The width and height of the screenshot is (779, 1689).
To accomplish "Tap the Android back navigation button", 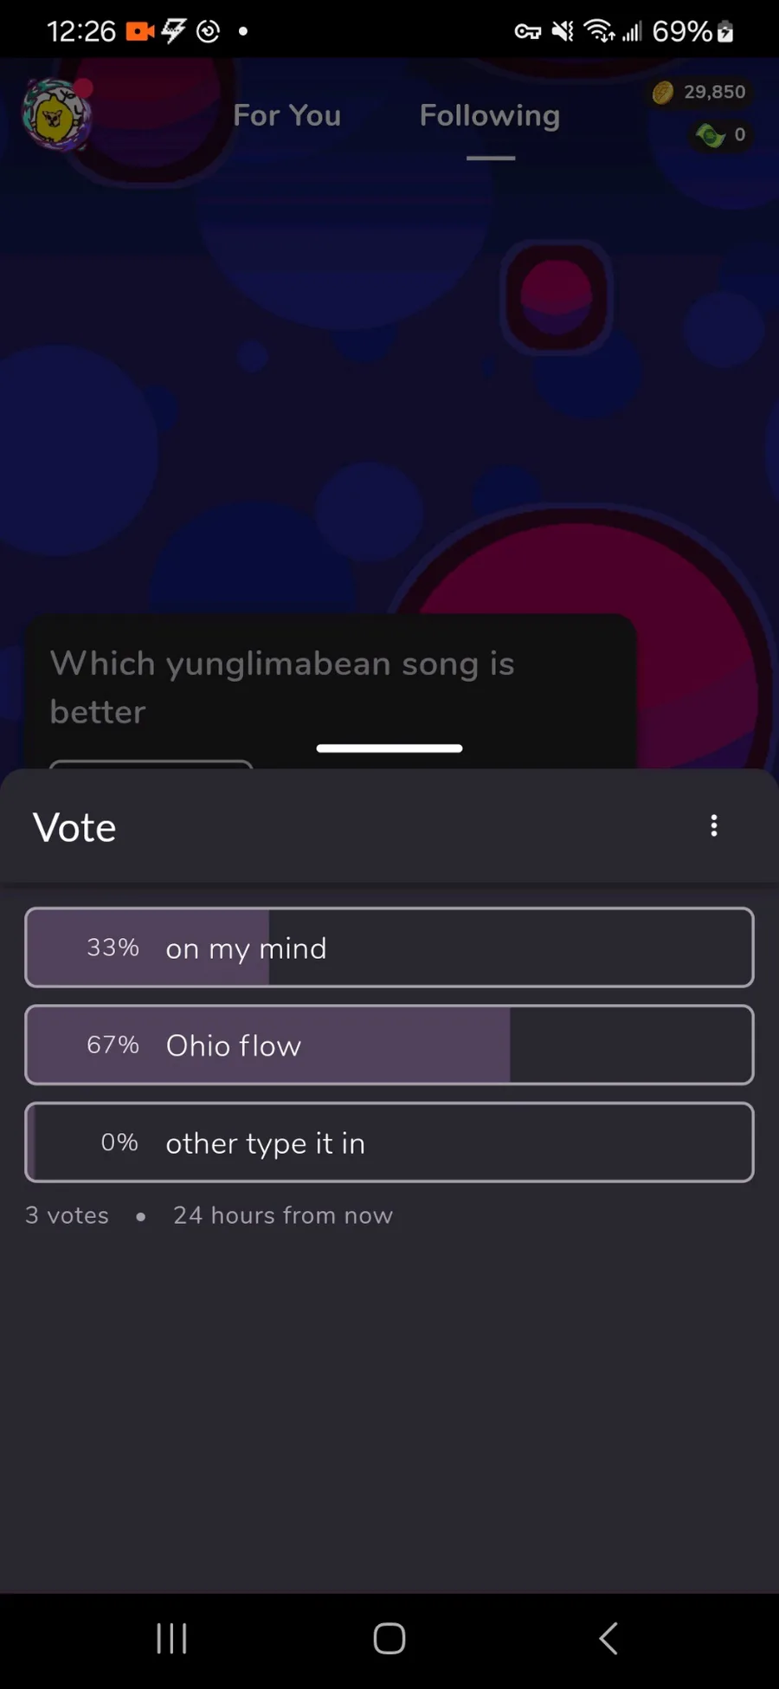I will coord(608,1638).
